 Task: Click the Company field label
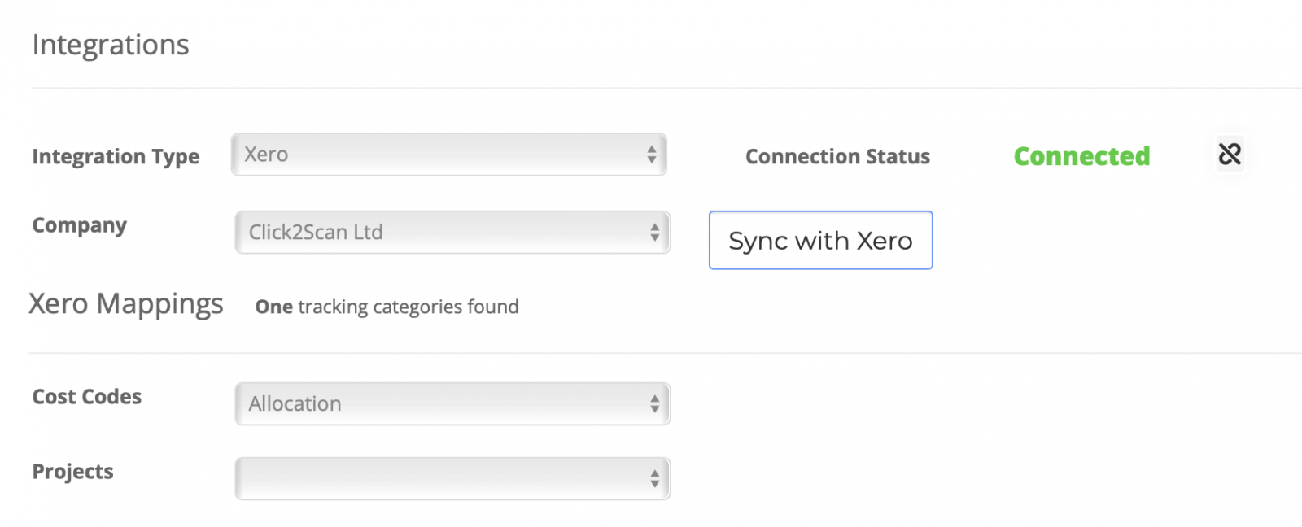pyautogui.click(x=80, y=226)
